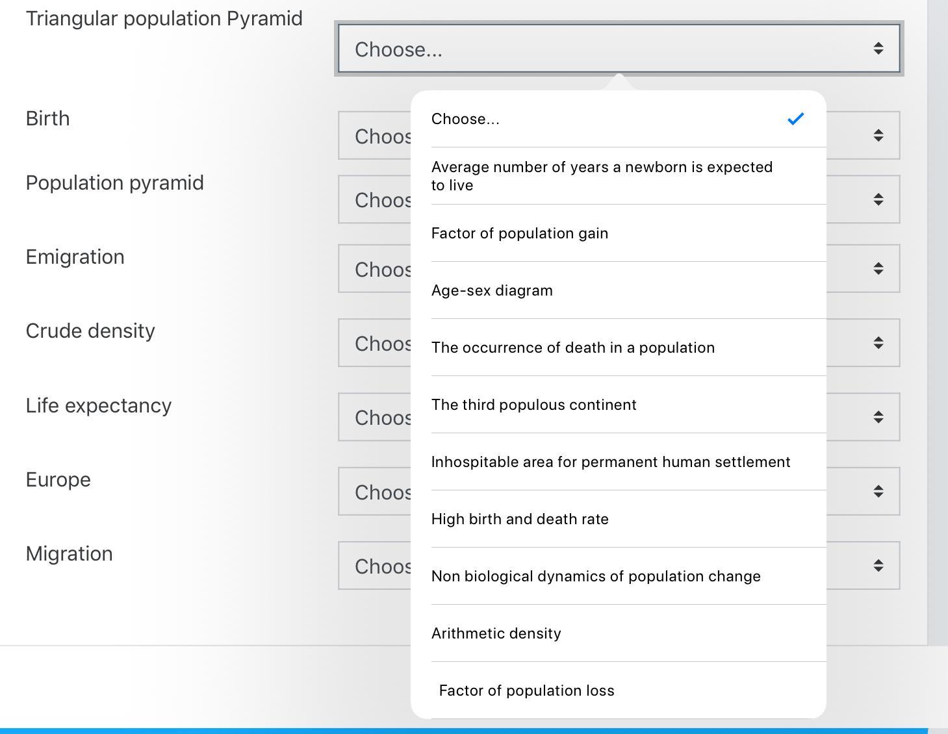Choose 'The third populous continent' option
The width and height of the screenshot is (948, 734).
pyautogui.click(x=533, y=405)
